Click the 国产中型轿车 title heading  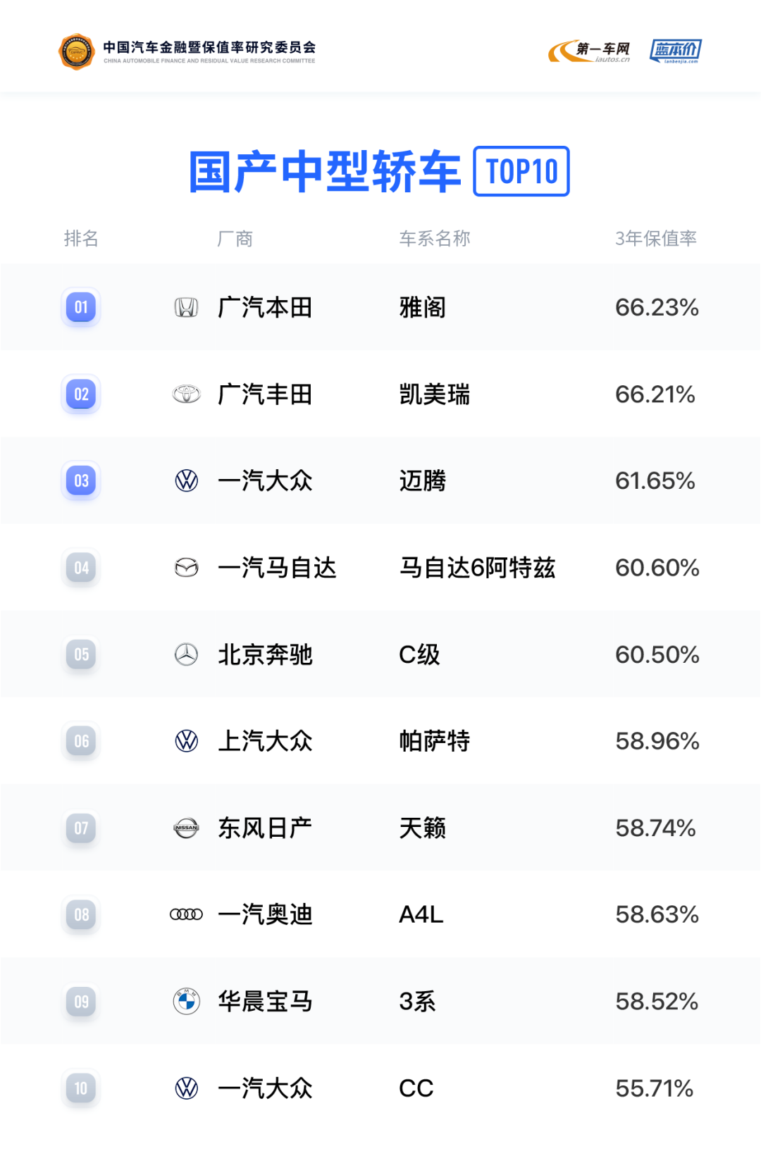(x=324, y=172)
